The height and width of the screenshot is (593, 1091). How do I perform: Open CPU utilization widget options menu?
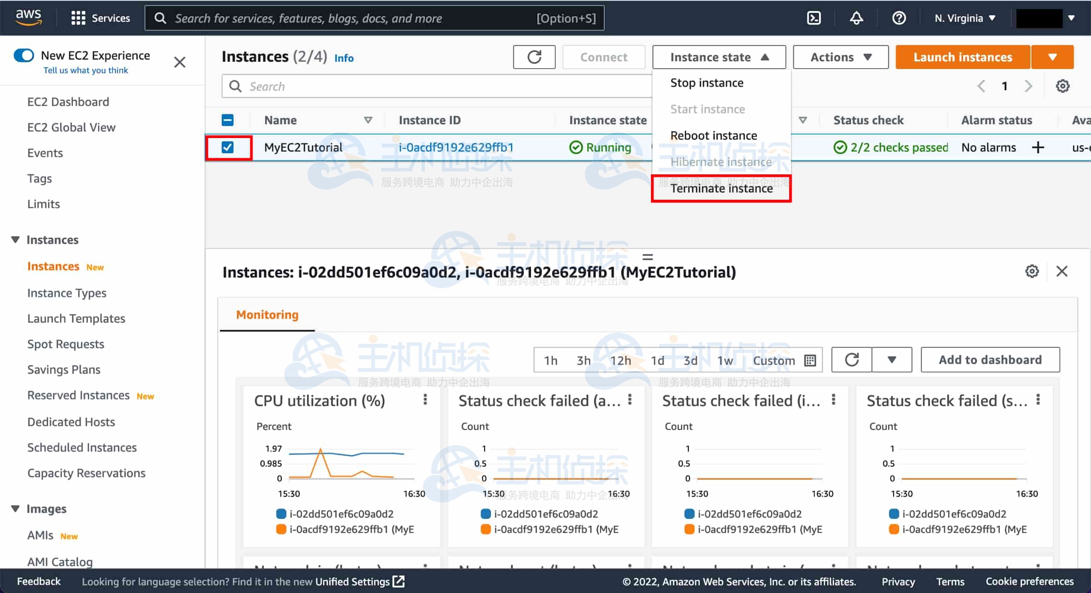[425, 400]
